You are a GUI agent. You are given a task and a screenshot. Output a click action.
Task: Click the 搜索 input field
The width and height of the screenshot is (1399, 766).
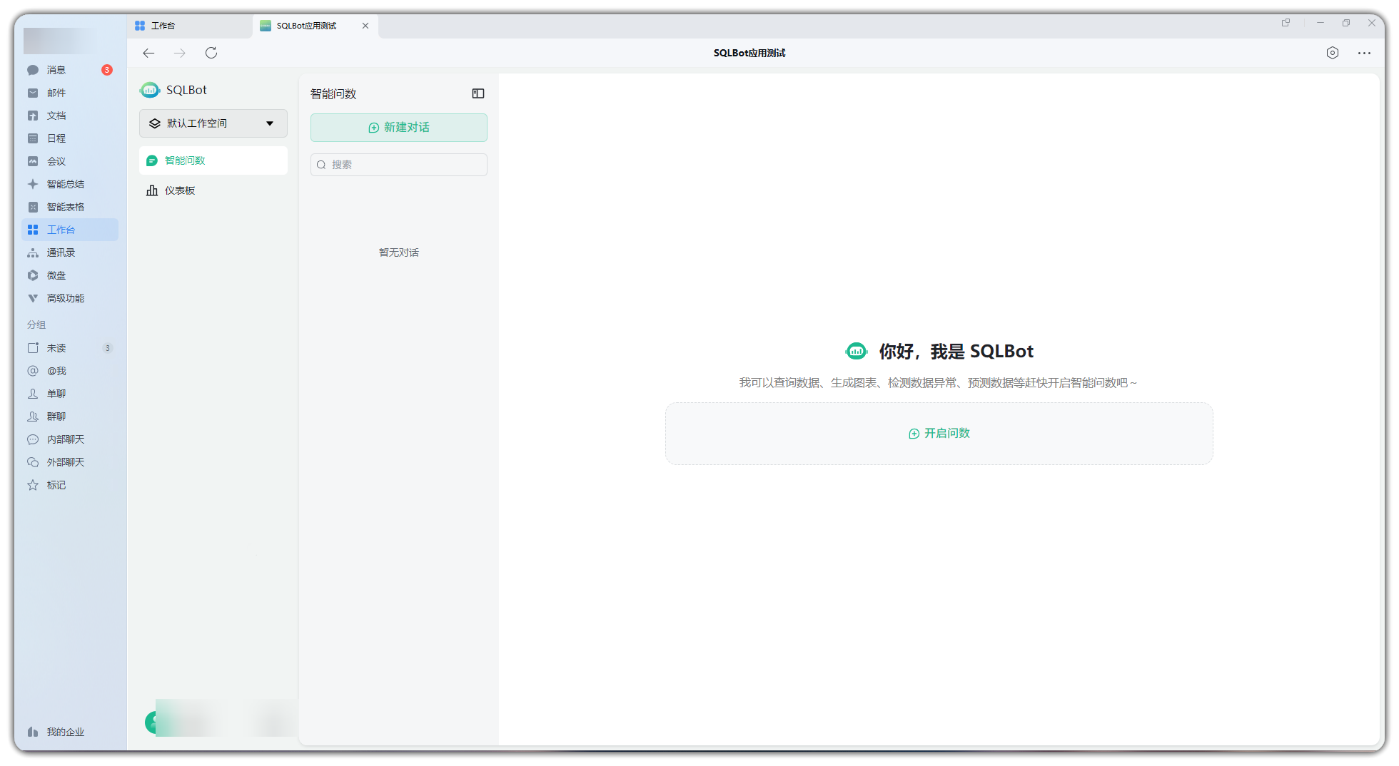[x=398, y=165]
